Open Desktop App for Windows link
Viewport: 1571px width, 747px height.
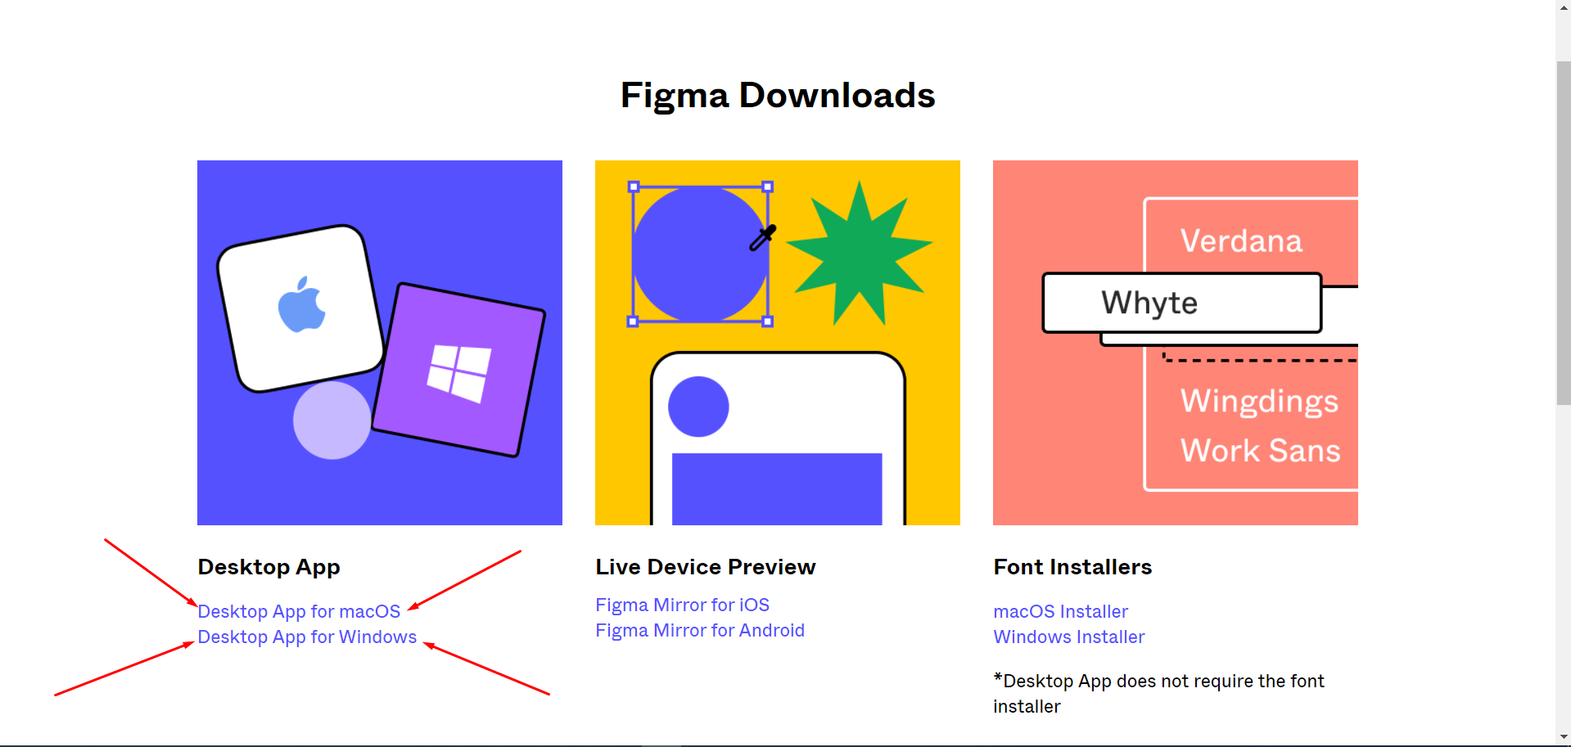click(307, 637)
